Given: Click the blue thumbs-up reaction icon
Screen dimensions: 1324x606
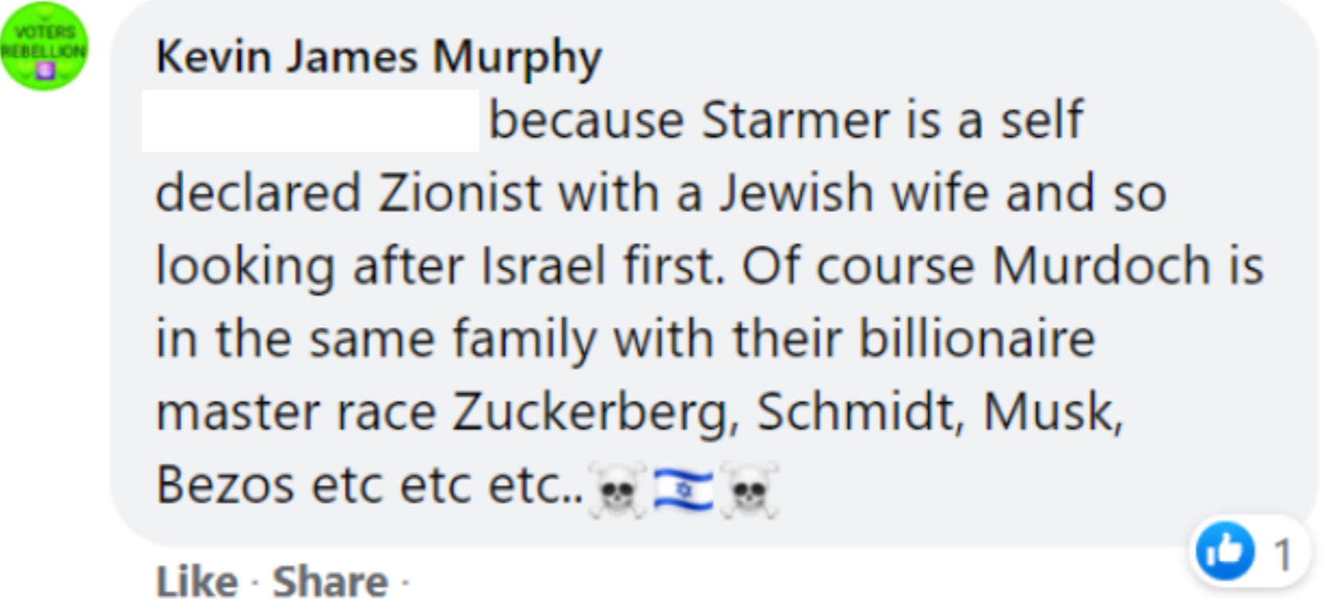Looking at the screenshot, I should (1224, 551).
